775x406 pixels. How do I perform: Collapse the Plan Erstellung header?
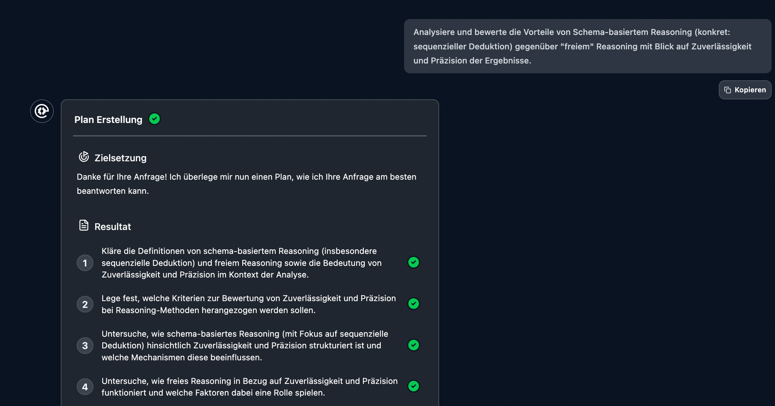point(108,120)
